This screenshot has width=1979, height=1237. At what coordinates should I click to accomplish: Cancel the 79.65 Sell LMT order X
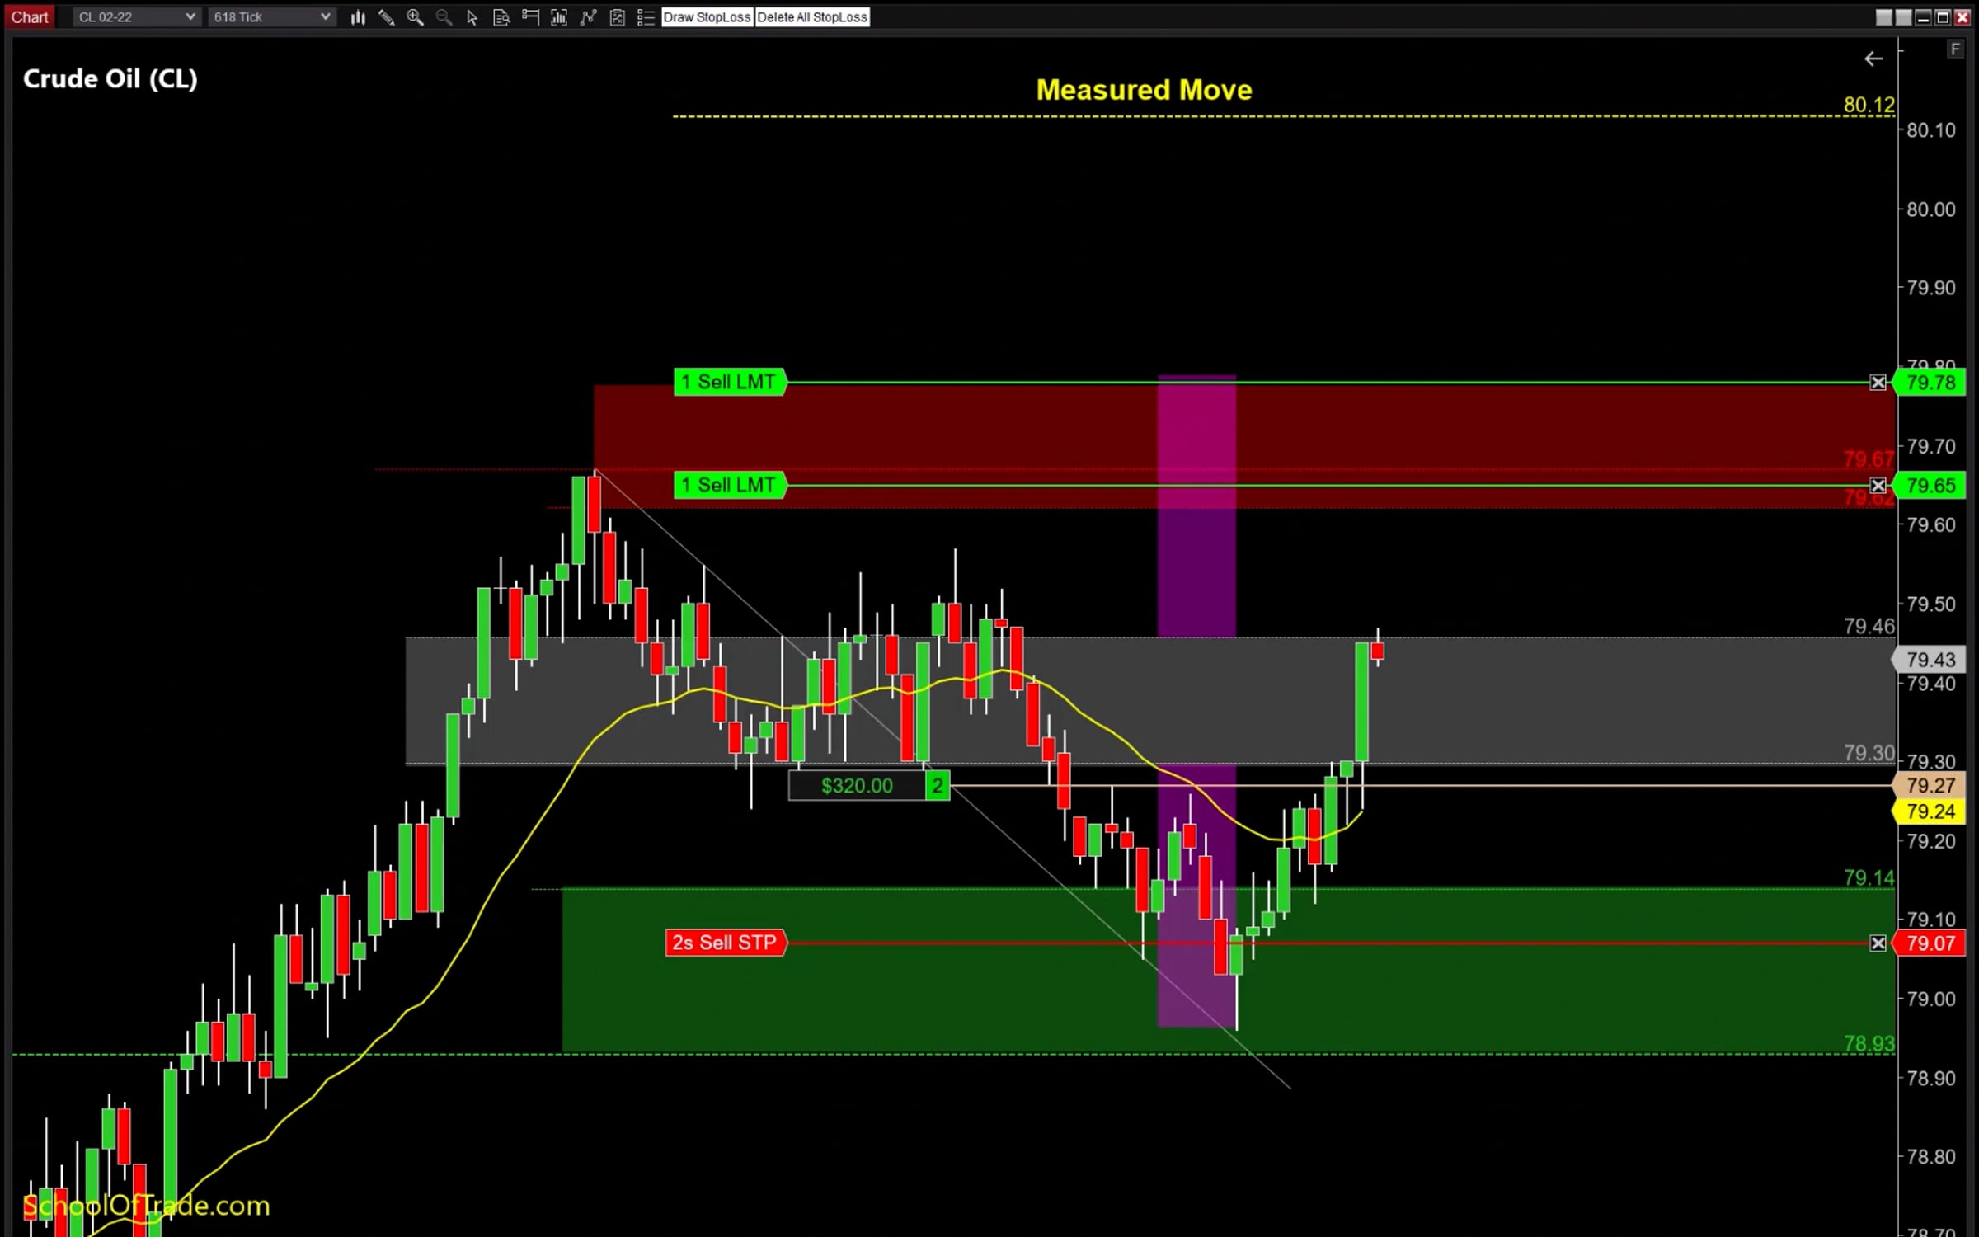[1878, 486]
